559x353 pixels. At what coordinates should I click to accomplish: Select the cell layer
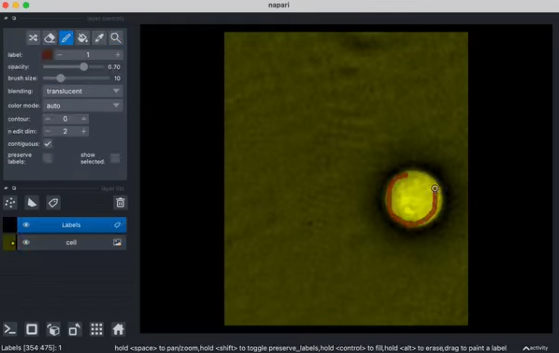71,242
